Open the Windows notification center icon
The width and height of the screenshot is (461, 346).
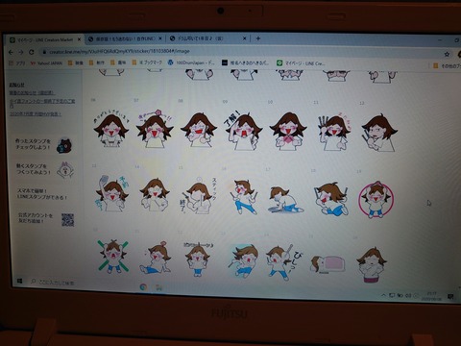coord(450,297)
